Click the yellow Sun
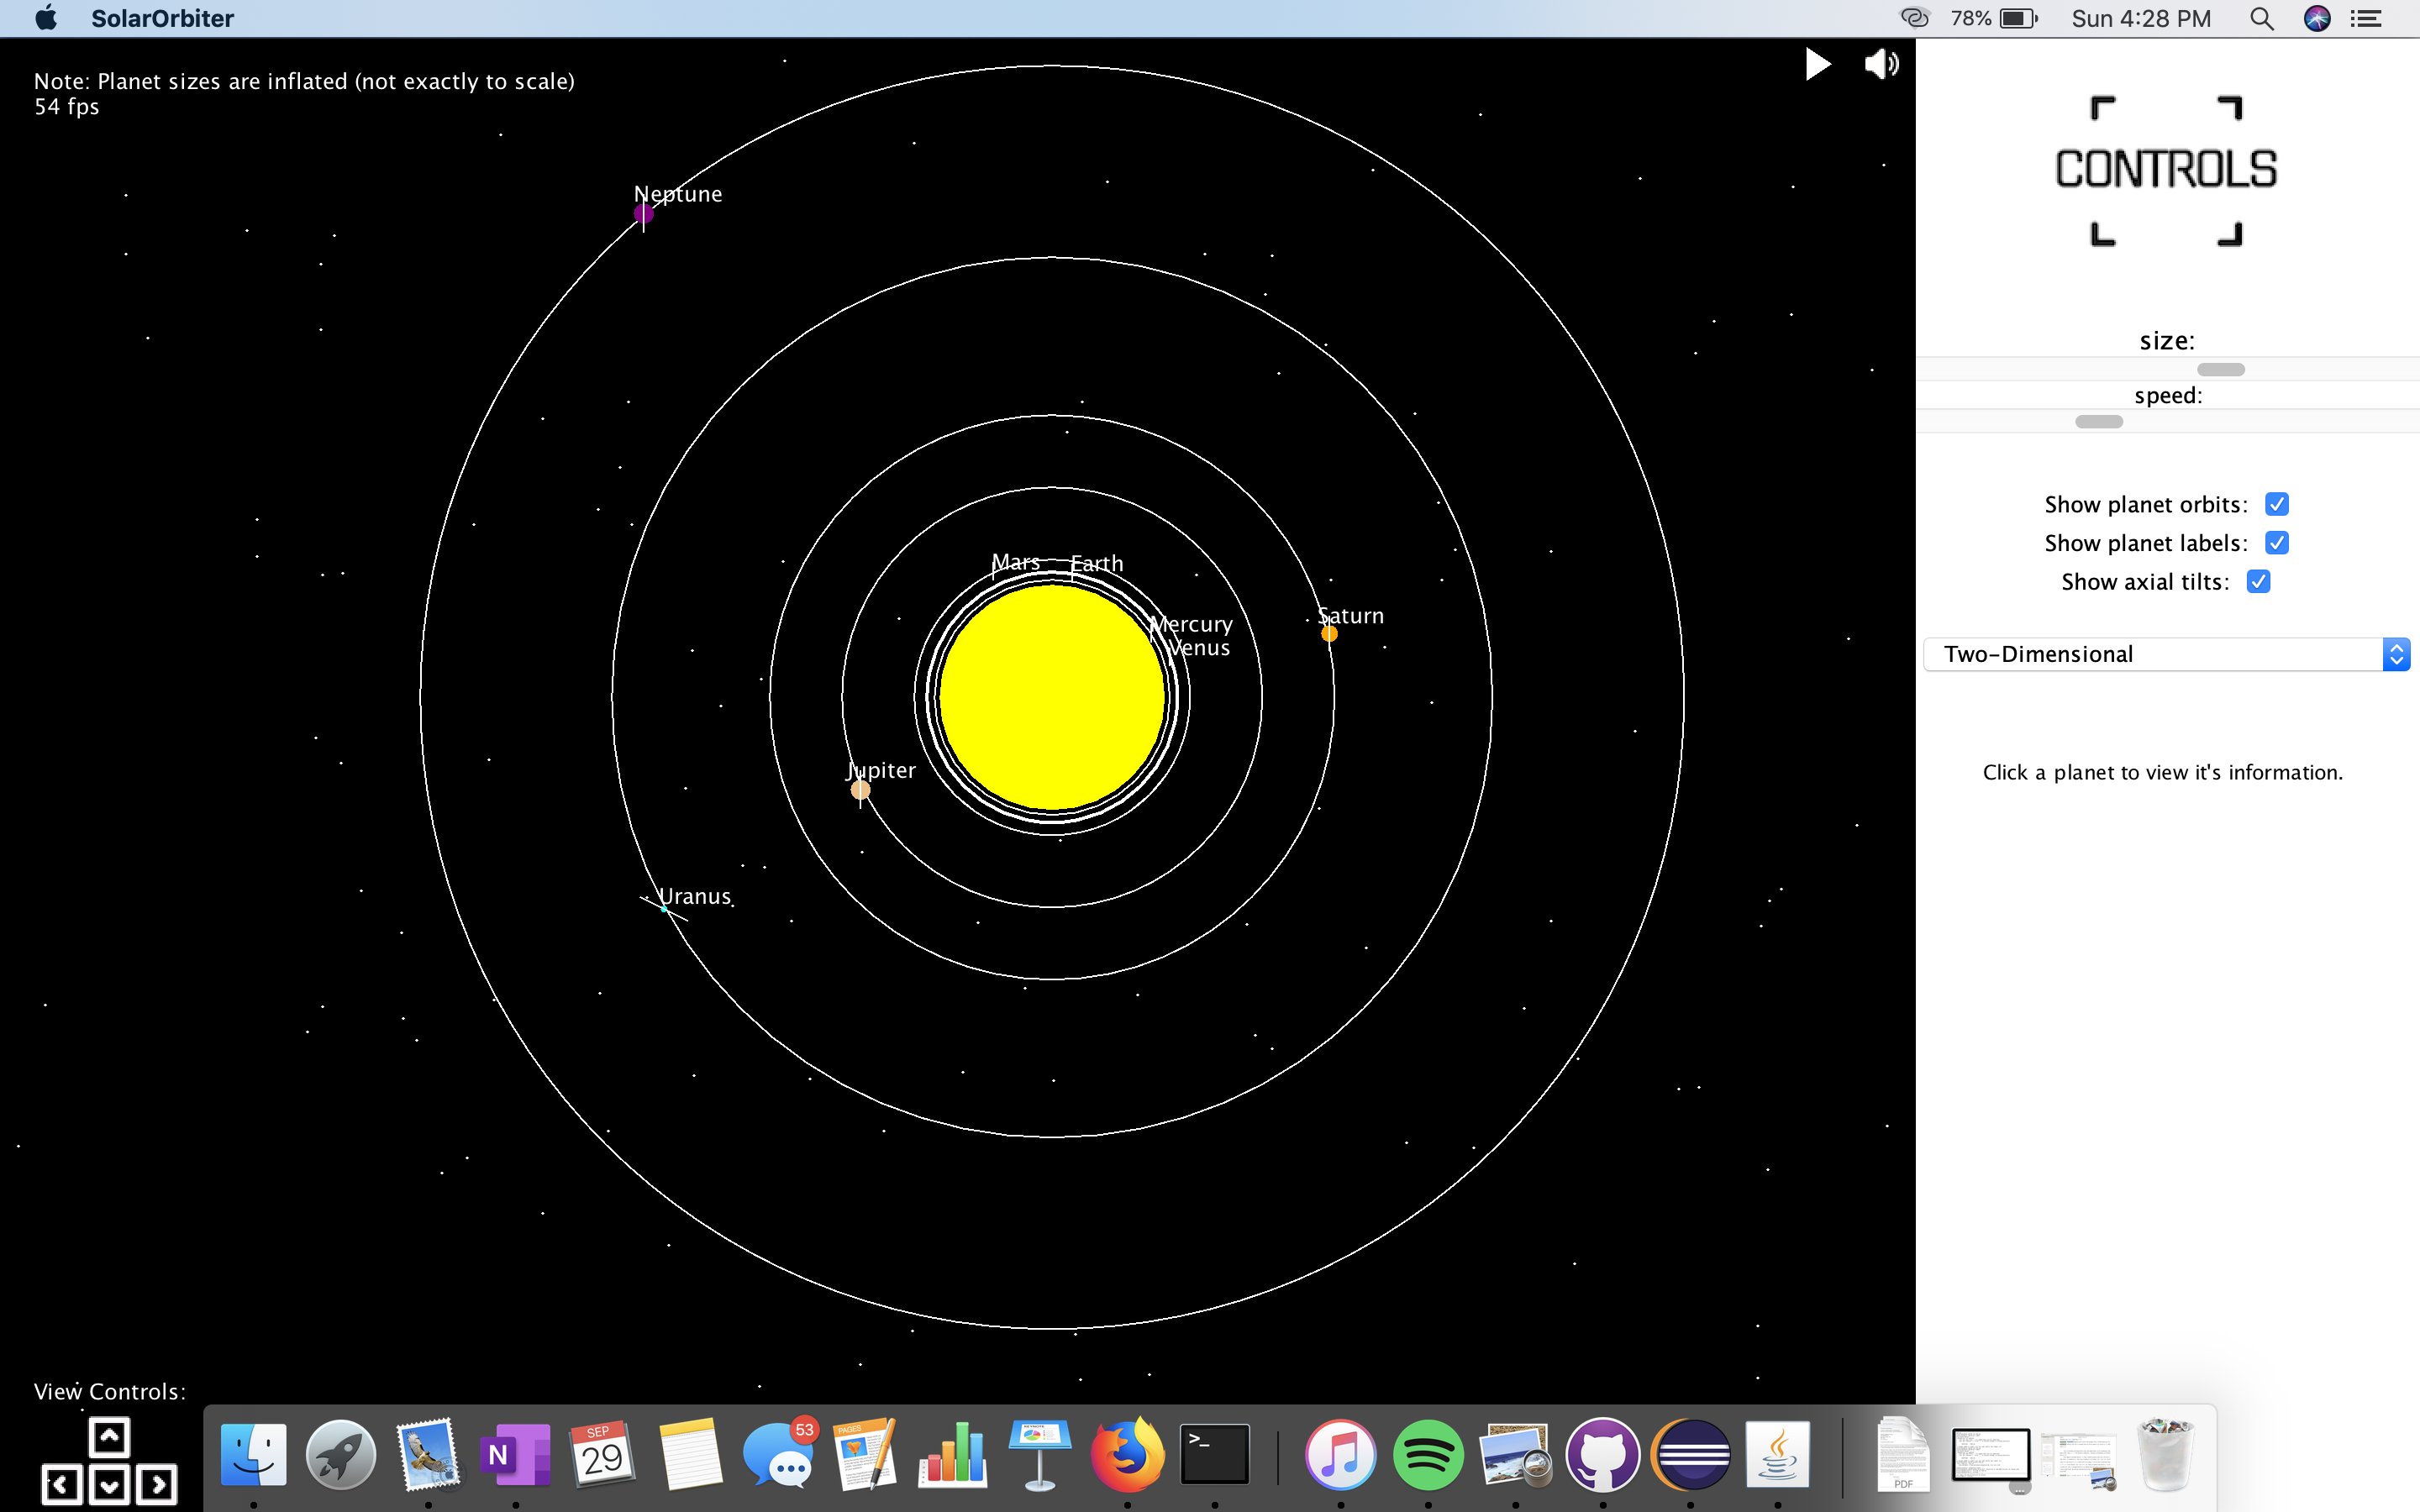This screenshot has height=1512, width=2420. 1052,697
